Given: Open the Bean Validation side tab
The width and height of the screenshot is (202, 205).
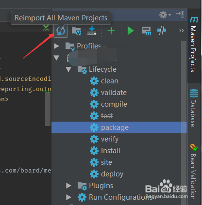Looking at the screenshot, I should (194, 172).
